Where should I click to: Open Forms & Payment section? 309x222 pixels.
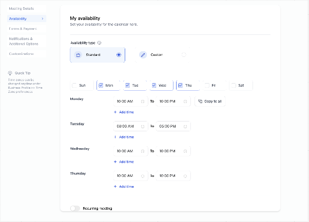27,29
